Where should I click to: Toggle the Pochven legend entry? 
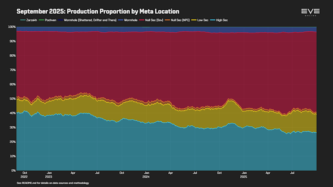tap(48, 20)
